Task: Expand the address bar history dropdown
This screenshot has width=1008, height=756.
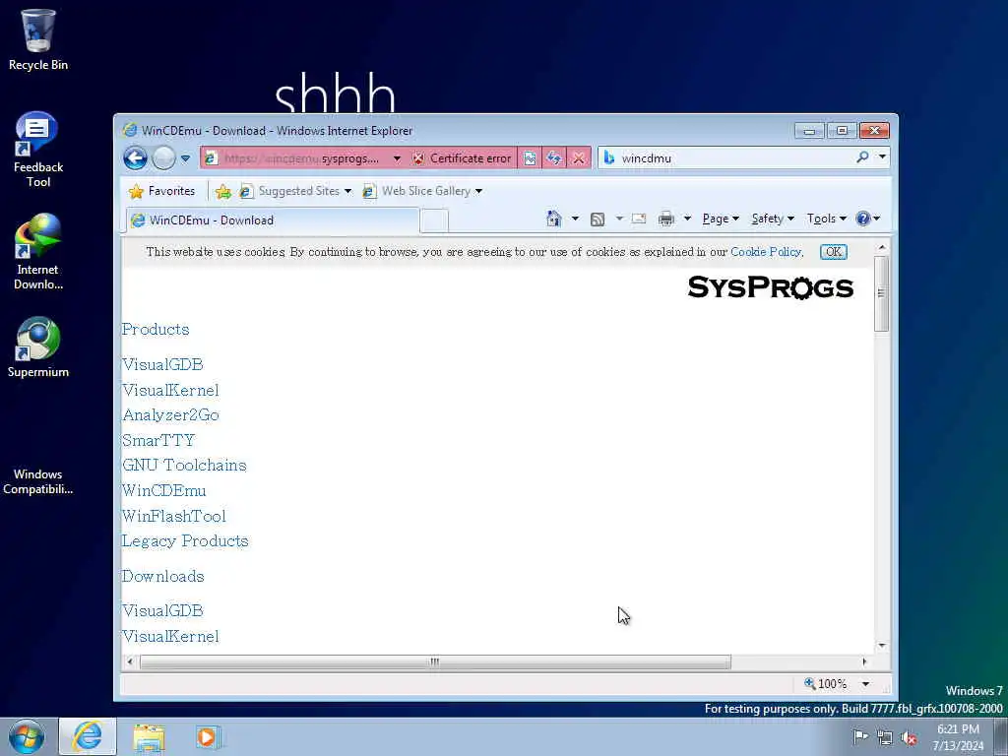Action: coord(397,158)
